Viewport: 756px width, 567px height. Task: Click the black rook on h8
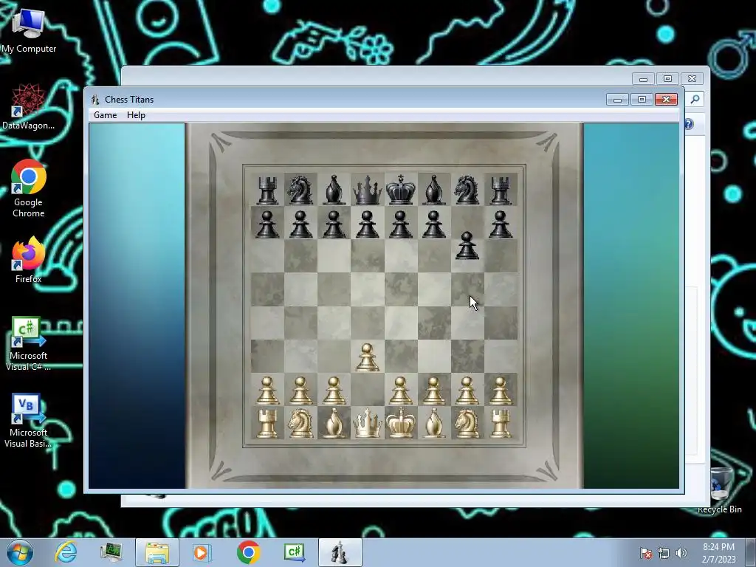click(x=501, y=190)
